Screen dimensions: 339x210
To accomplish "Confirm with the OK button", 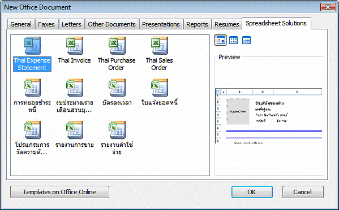I will (252, 192).
